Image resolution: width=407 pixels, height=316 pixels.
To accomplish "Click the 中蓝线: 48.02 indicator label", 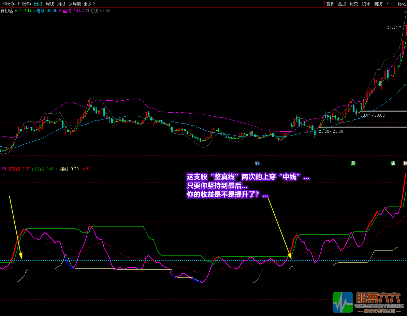I will [71, 11].
